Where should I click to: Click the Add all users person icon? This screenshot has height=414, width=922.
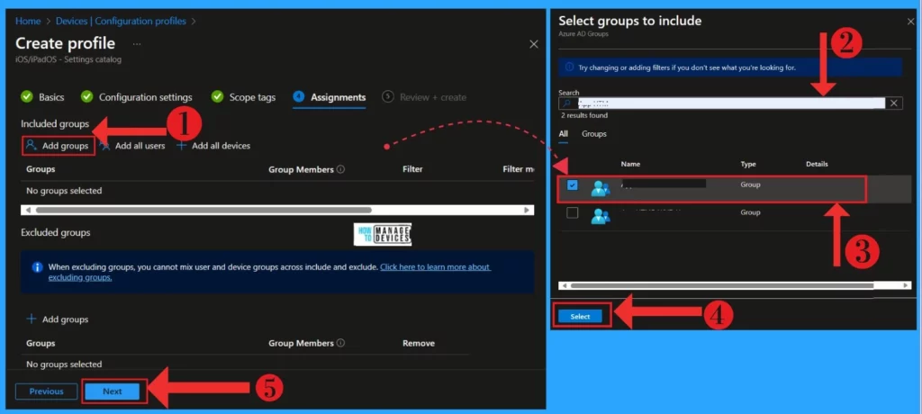105,146
